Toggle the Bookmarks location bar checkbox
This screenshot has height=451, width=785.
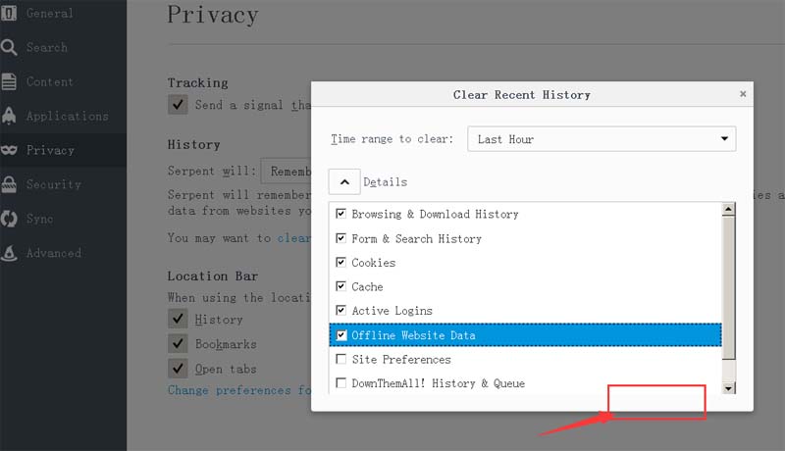pos(178,344)
